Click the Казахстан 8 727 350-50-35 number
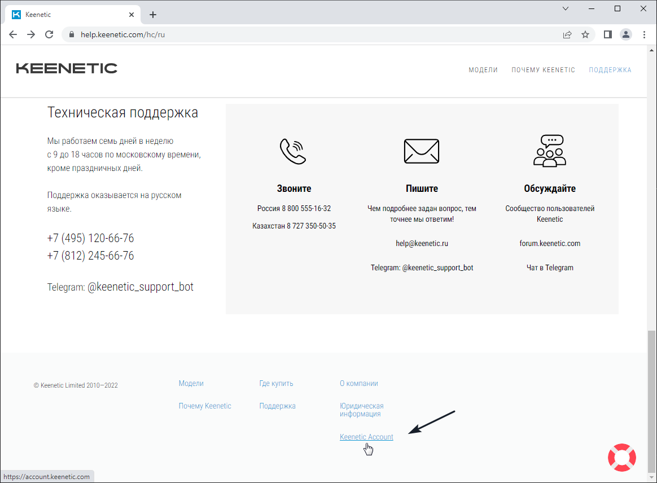 click(x=294, y=226)
